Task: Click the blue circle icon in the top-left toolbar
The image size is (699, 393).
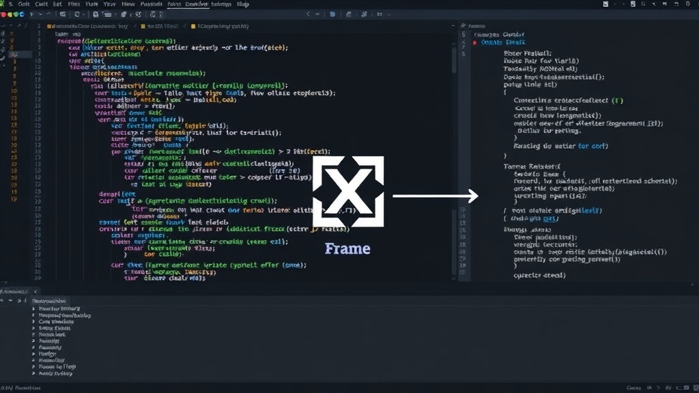Action: (x=22, y=14)
